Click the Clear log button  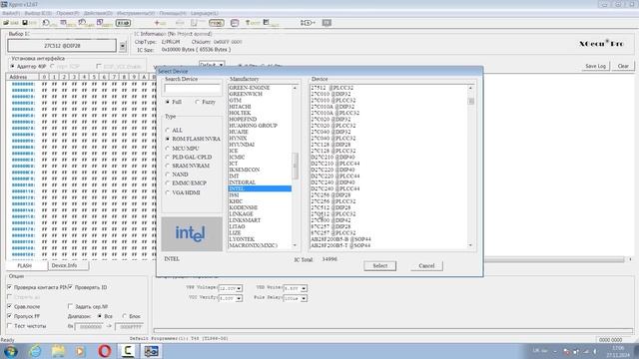coord(623,66)
